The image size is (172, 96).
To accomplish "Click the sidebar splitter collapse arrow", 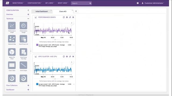I will 31,51.
